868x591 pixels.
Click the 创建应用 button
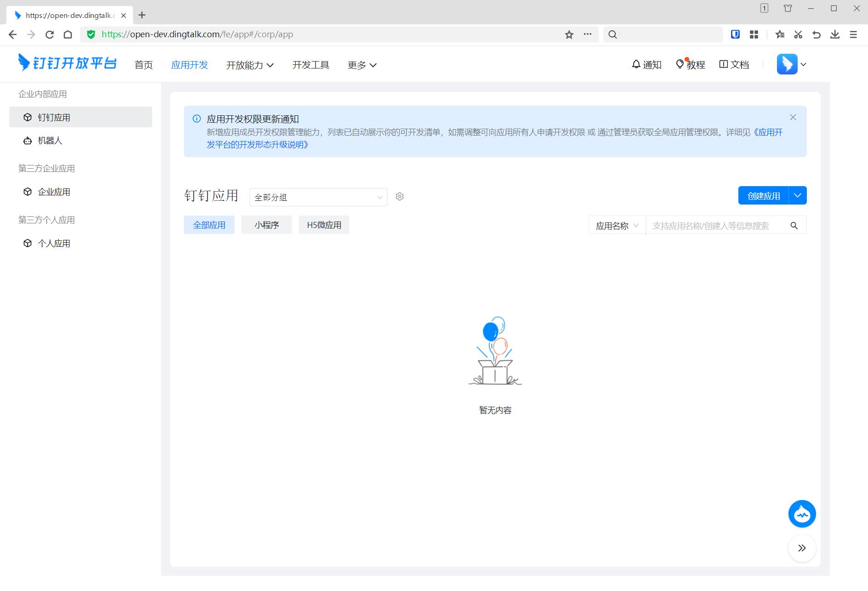[x=763, y=196]
